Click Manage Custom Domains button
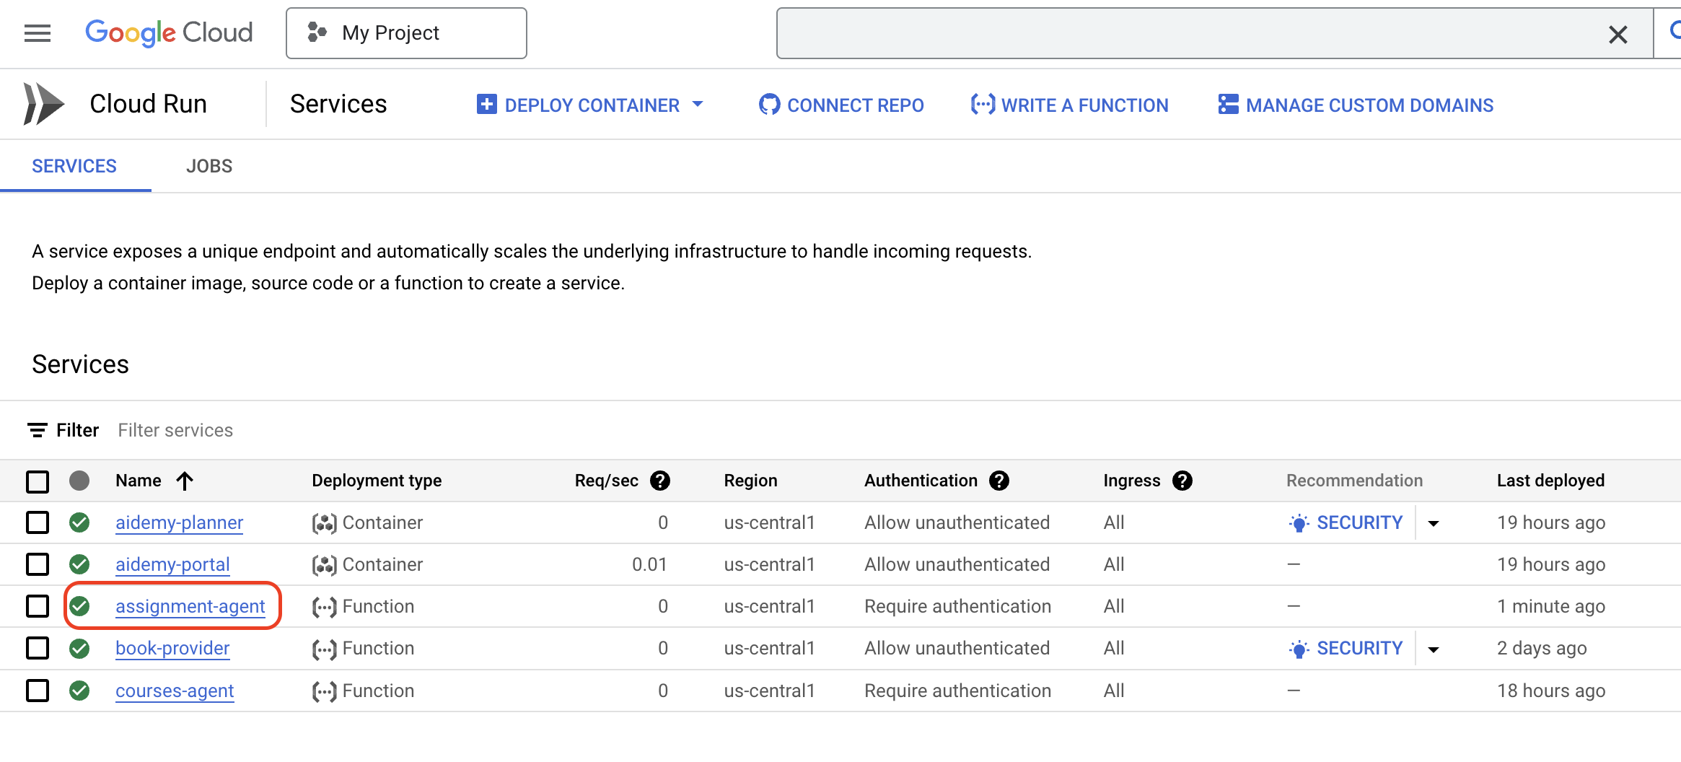The width and height of the screenshot is (1681, 762). coord(1356,105)
